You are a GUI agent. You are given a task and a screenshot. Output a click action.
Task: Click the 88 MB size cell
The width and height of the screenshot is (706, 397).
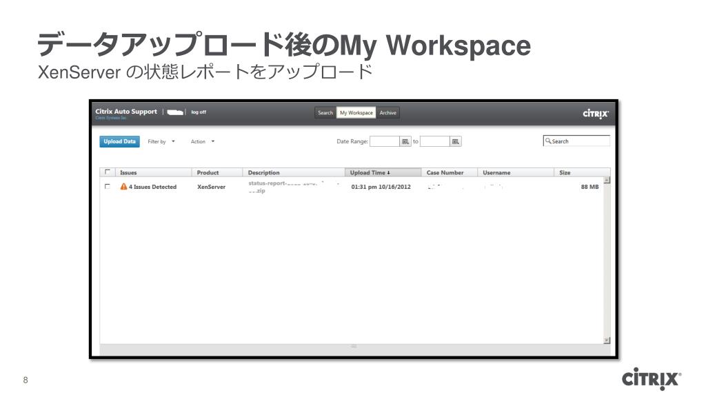point(589,187)
